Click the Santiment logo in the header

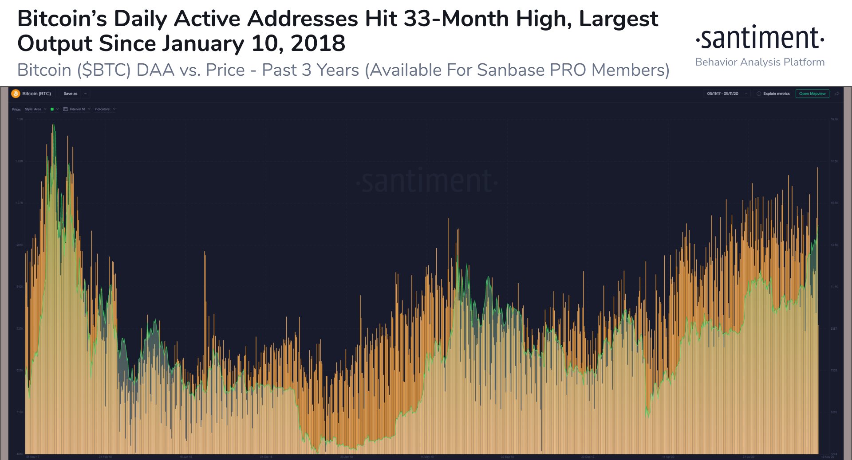(760, 38)
